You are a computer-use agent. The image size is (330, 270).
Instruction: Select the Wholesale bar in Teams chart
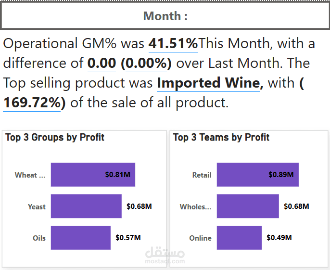click(248, 206)
